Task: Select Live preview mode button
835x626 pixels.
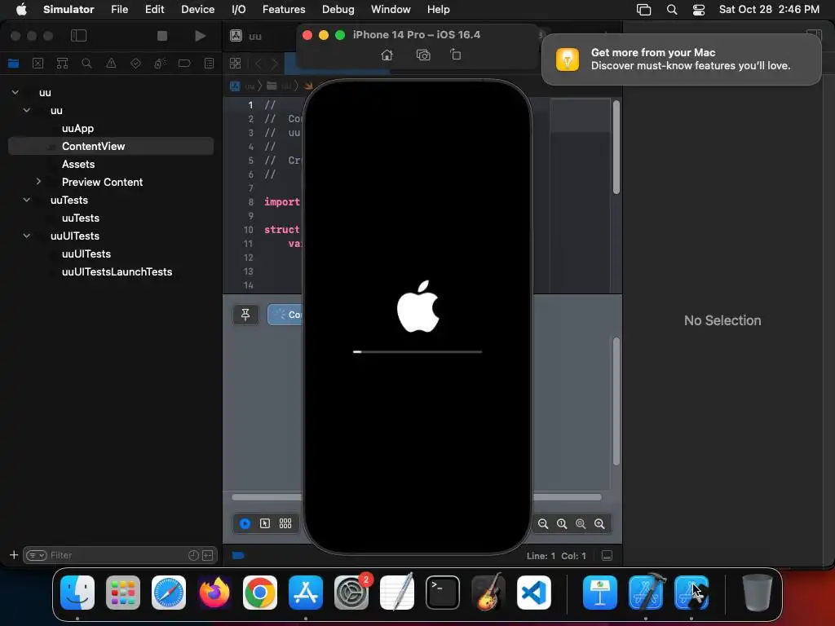Action: (x=245, y=524)
